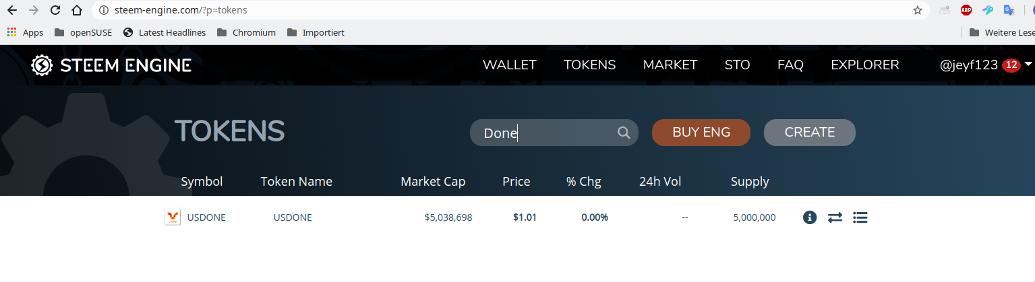The width and height of the screenshot is (1035, 282).
Task: Click the CREATE button
Action: (810, 133)
